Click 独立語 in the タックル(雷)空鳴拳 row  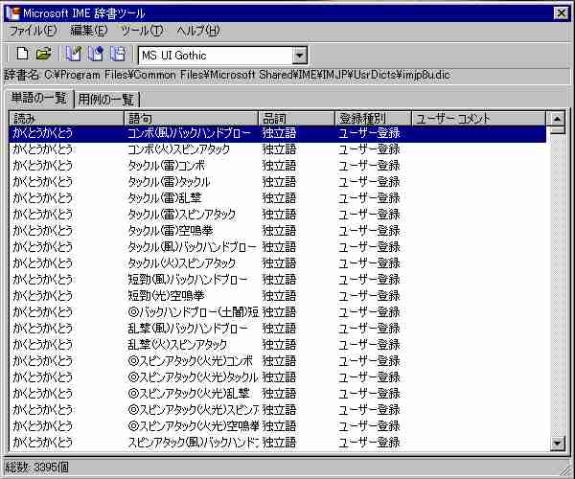click(279, 231)
